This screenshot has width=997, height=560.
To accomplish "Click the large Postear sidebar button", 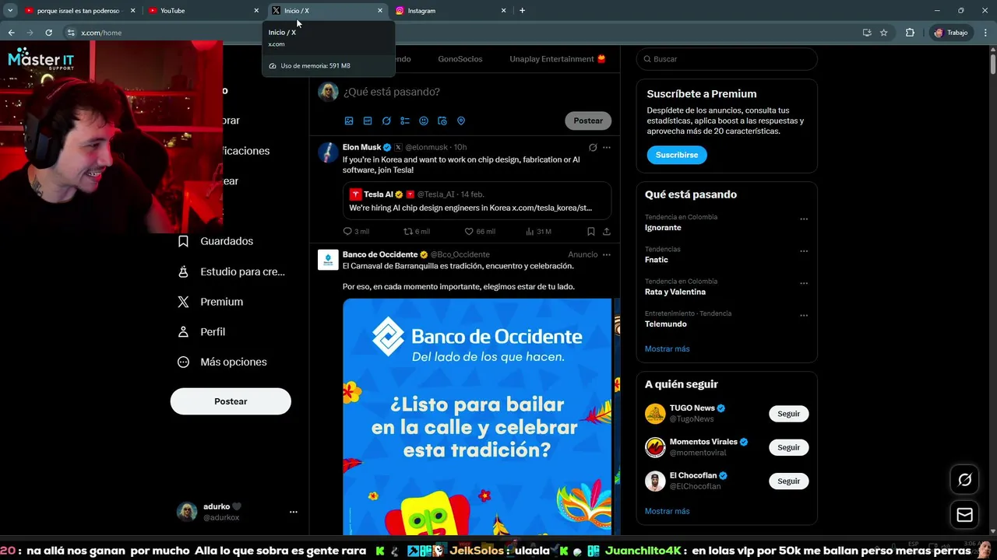I will pos(231,401).
